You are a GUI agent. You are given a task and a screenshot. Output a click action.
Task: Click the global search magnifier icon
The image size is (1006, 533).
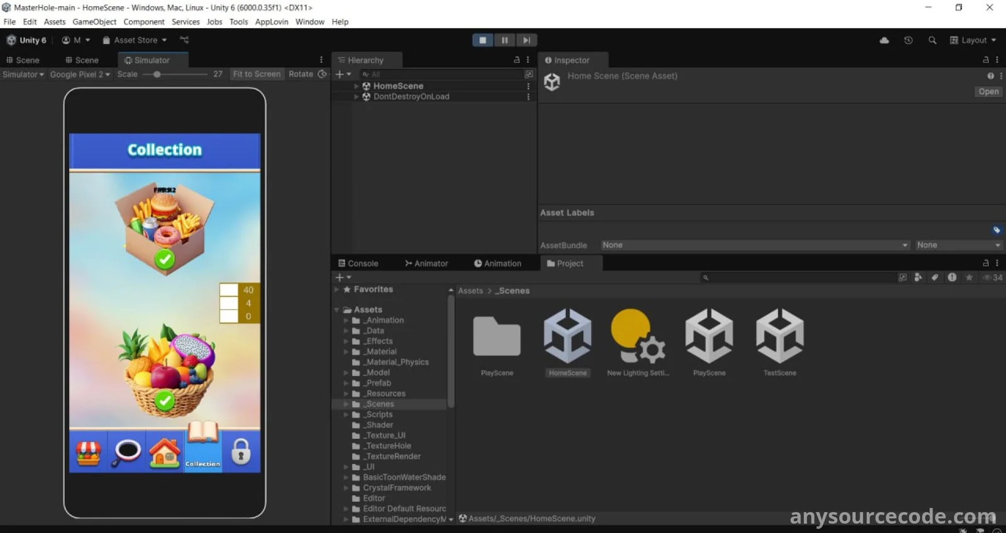(932, 40)
